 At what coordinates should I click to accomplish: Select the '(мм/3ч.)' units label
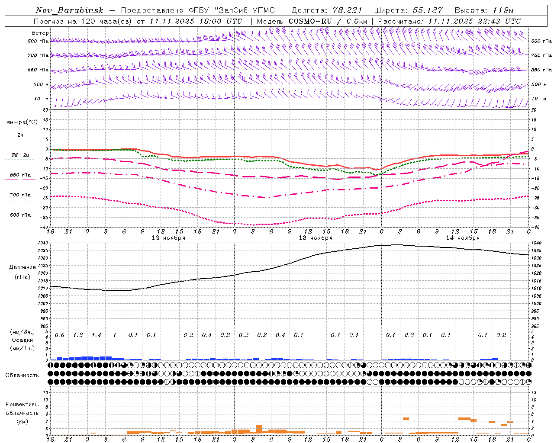tap(22, 332)
